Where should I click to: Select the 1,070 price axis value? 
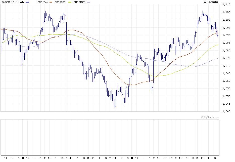coord(226,66)
